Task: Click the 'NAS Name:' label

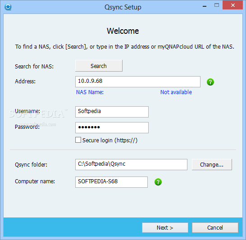Action: click(x=90, y=92)
